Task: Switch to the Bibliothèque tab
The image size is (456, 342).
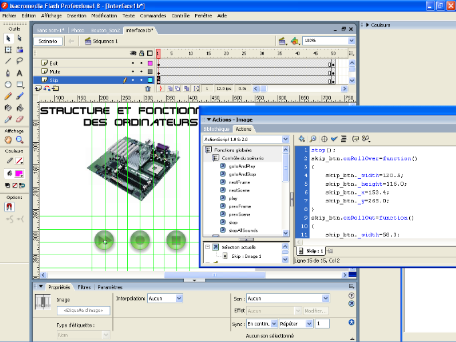Action: [217, 129]
